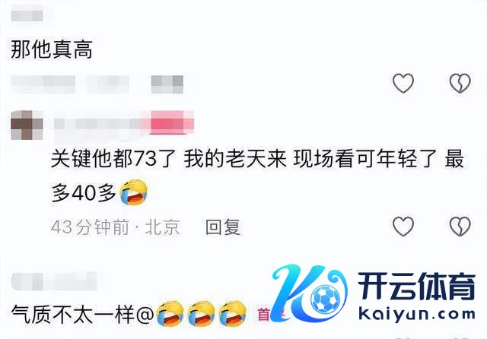Tap the "北京" location label
This screenshot has height=339, width=487.
[162, 227]
